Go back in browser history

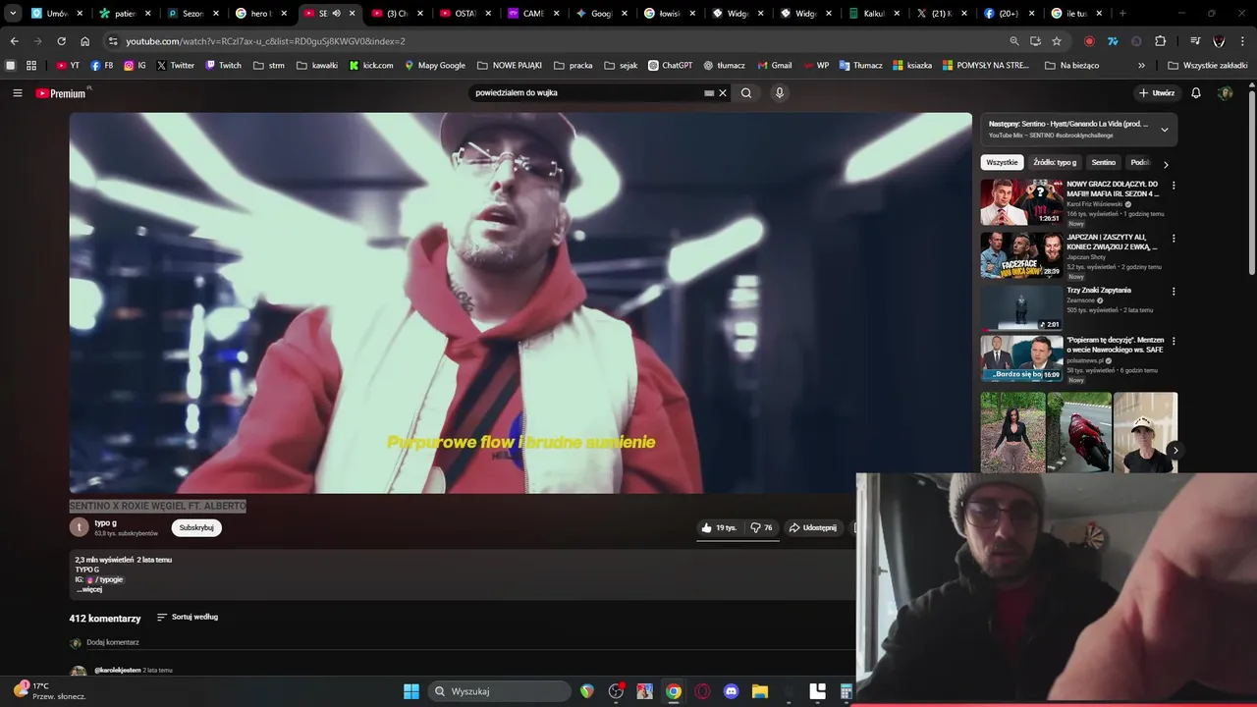[14, 41]
